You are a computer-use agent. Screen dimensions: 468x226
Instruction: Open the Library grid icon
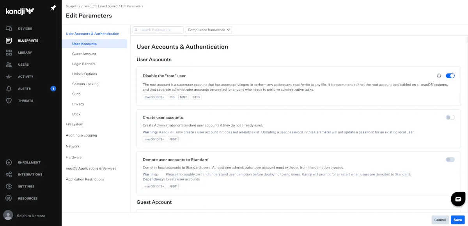tap(9, 53)
